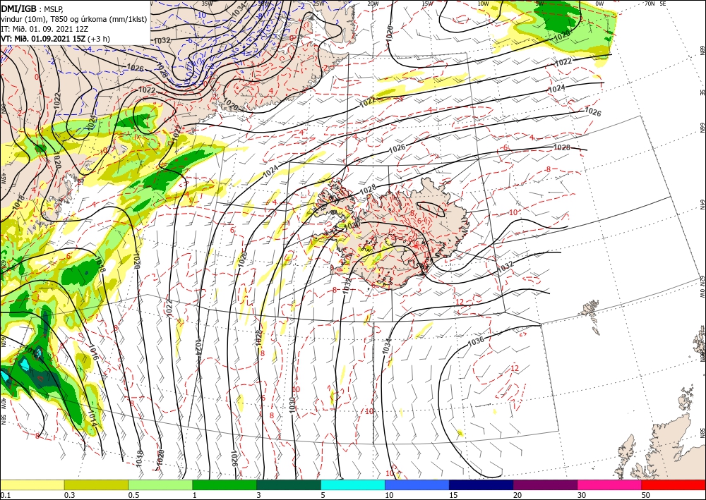Pick the cyan 5–10 legend swatch
This screenshot has height=500, width=706.
[x=353, y=484]
